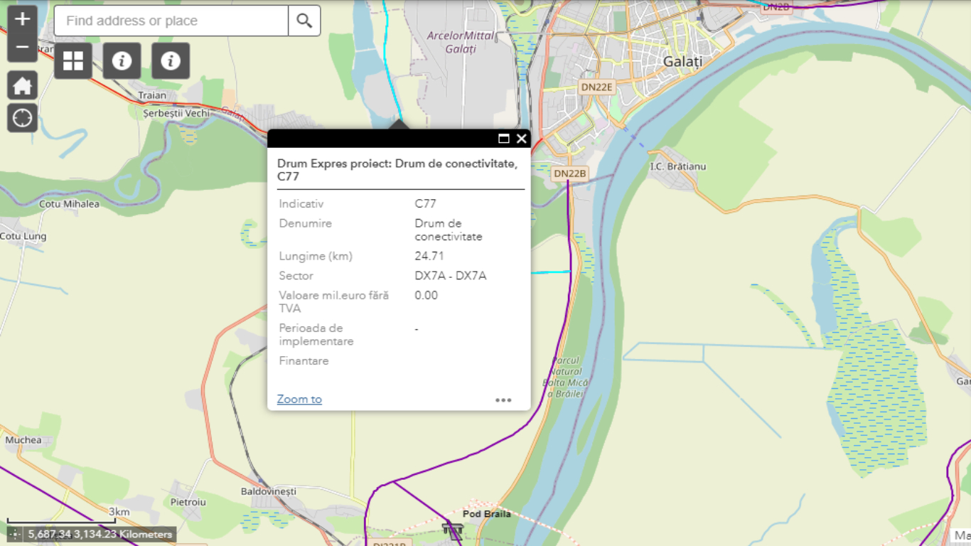Click the "Zoom to" link
Viewport: 971px width, 546px height.
299,400
